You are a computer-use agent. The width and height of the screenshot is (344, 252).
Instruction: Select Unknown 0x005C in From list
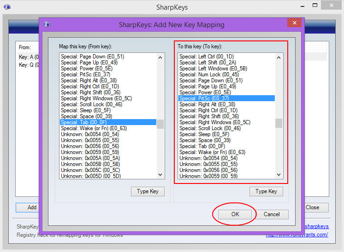pos(108,170)
